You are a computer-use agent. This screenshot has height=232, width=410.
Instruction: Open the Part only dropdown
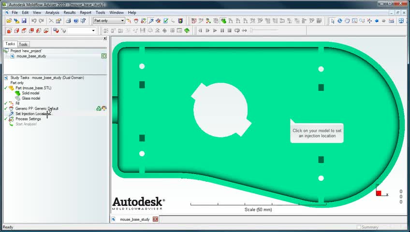(109, 21)
